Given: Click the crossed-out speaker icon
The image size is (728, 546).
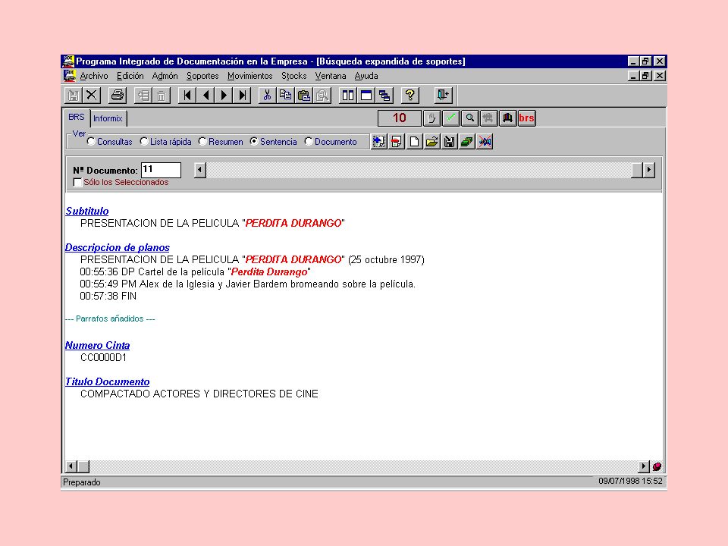Looking at the screenshot, I should [485, 142].
